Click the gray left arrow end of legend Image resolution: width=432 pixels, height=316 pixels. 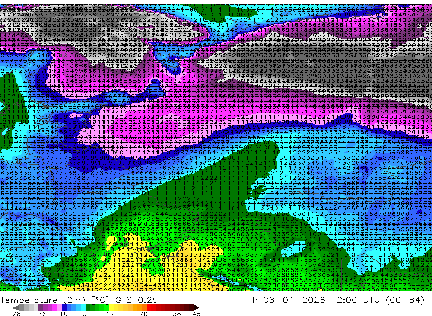[x=16, y=307]
